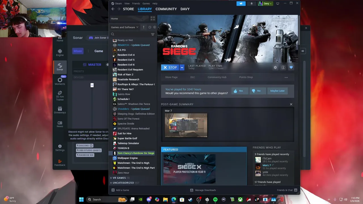Open Discord from the Windows taskbar
The height and width of the screenshot is (204, 363).
tap(149, 199)
